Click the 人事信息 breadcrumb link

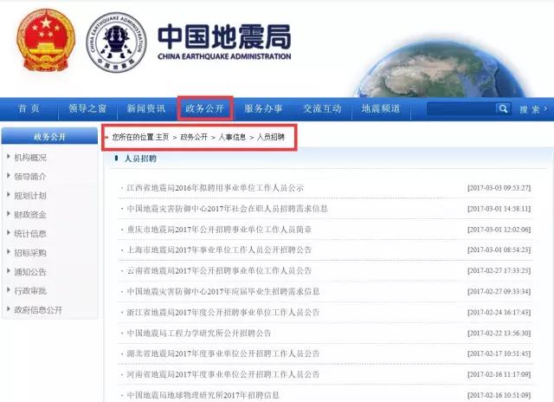click(232, 137)
